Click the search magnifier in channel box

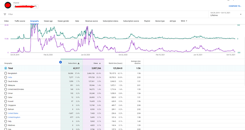[36, 6]
